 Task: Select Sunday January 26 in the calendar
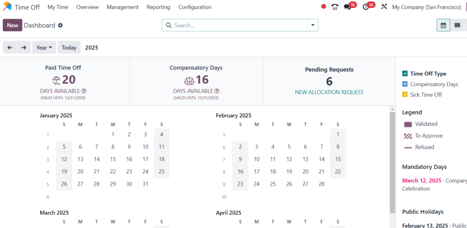click(64, 184)
